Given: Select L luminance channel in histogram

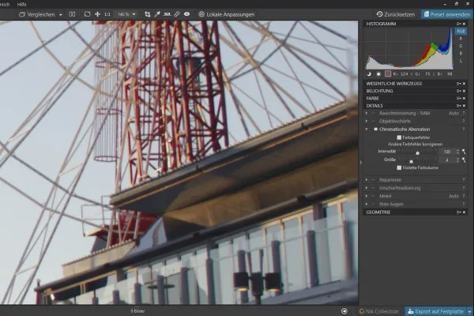Looking at the screenshot, I should coord(461,61).
